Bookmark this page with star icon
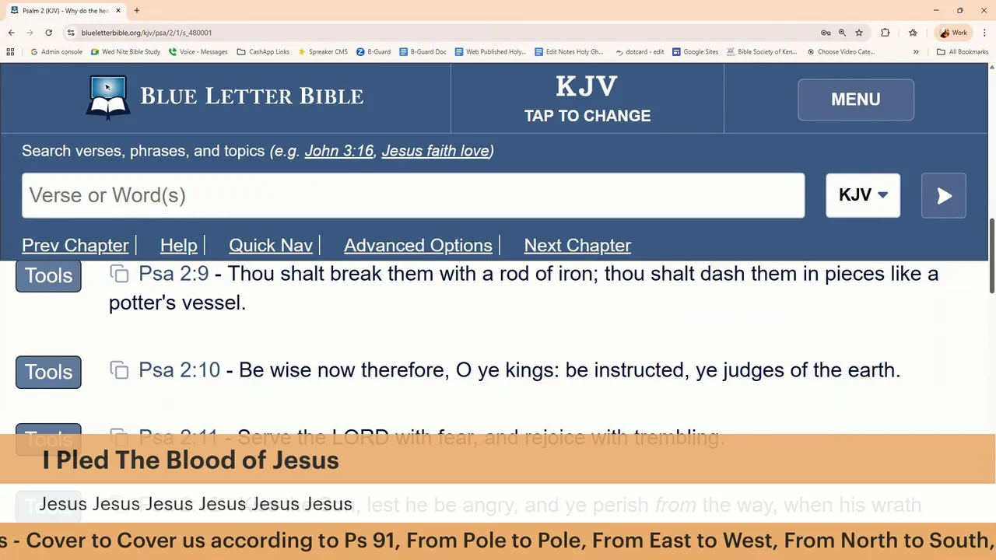This screenshot has width=996, height=560. tap(859, 33)
